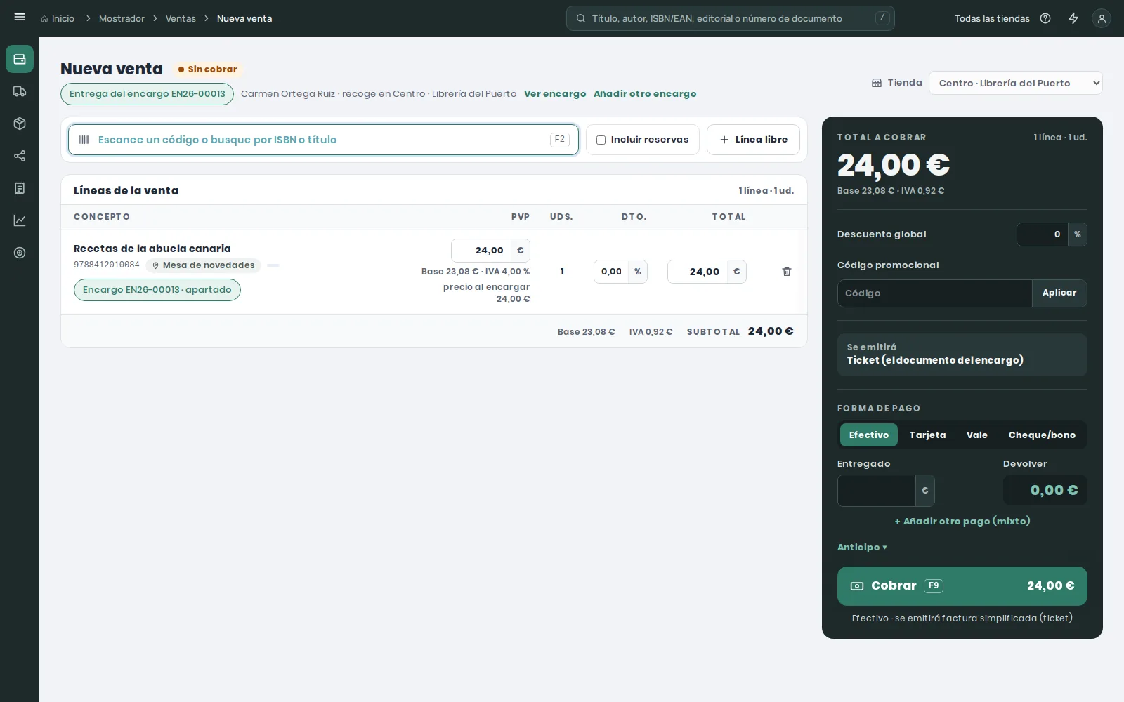The width and height of the screenshot is (1124, 702).
Task: Click the Entrega del encargo EN26-00013 badge
Action: [x=147, y=94]
